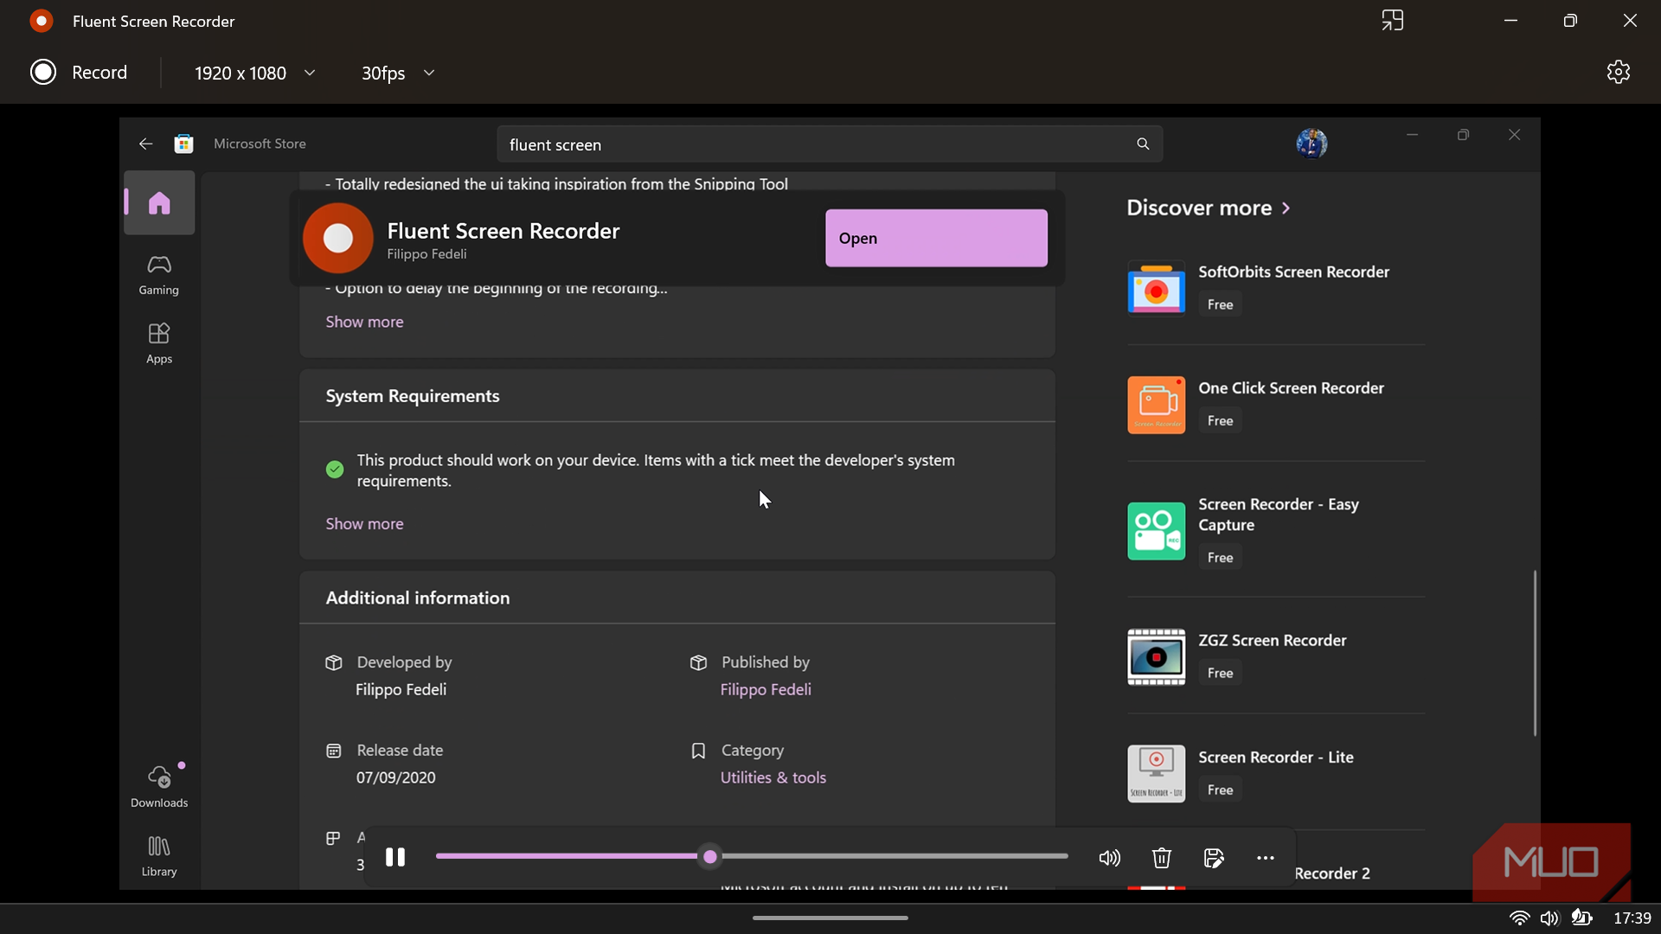Click the battery icon in system tray
This screenshot has height=934, width=1661.
[1581, 918]
